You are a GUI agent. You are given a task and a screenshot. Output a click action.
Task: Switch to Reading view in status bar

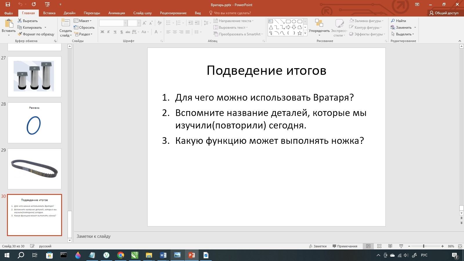(390, 246)
